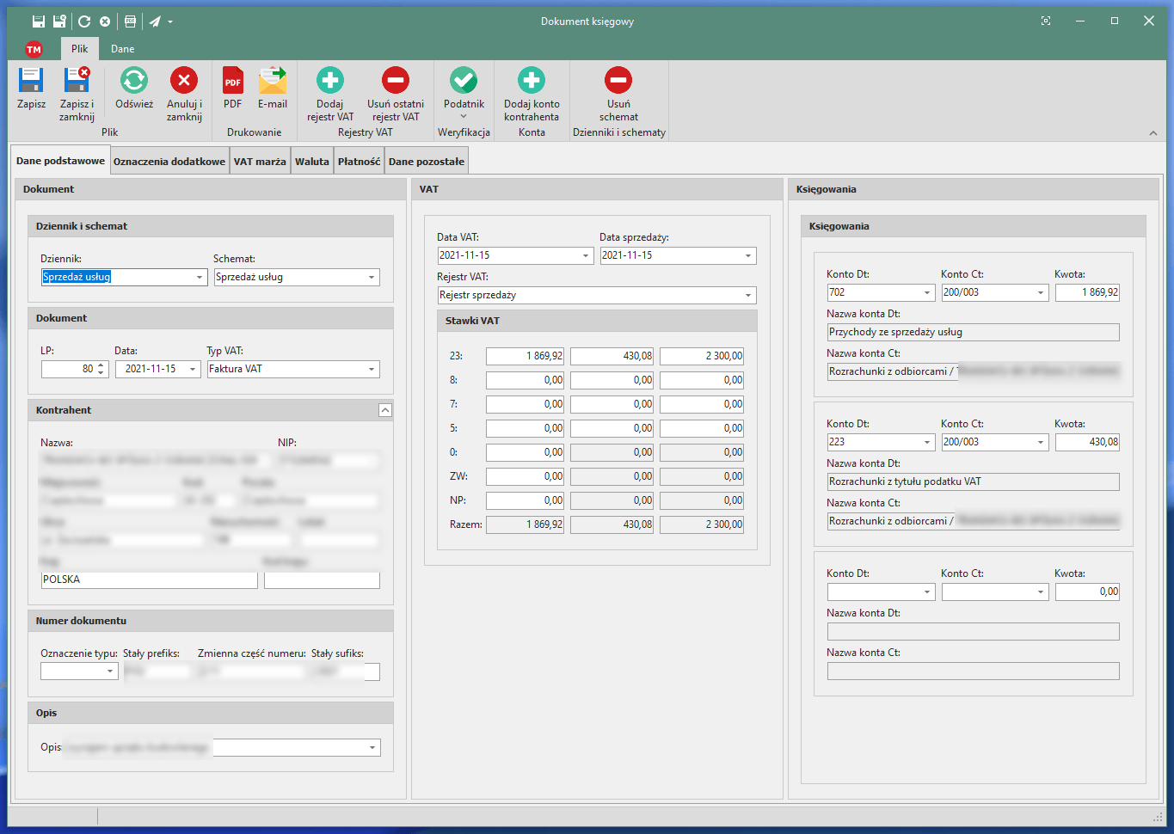Image resolution: width=1174 pixels, height=834 pixels.
Task: Increase LP number with up spinner arrow
Action: pos(101,365)
